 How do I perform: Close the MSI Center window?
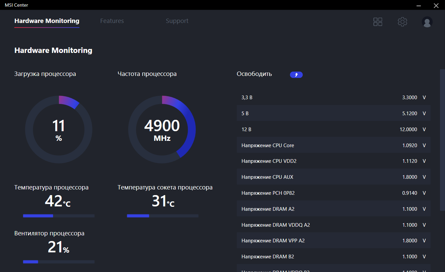coord(436,5)
